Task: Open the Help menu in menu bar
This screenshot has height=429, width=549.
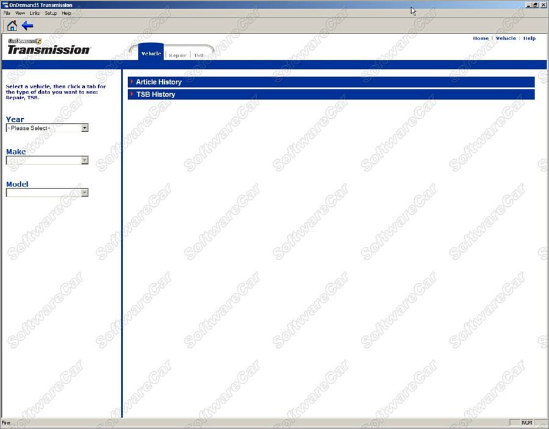Action: coord(66,13)
